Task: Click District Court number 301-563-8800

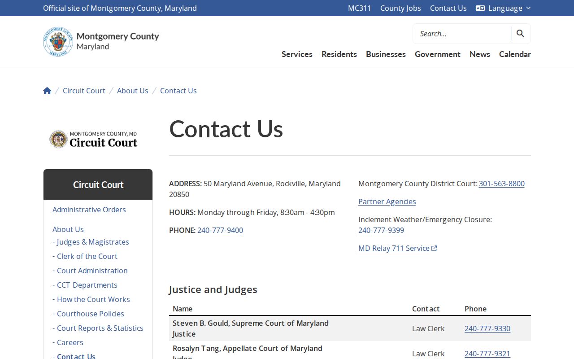Action: (502, 184)
